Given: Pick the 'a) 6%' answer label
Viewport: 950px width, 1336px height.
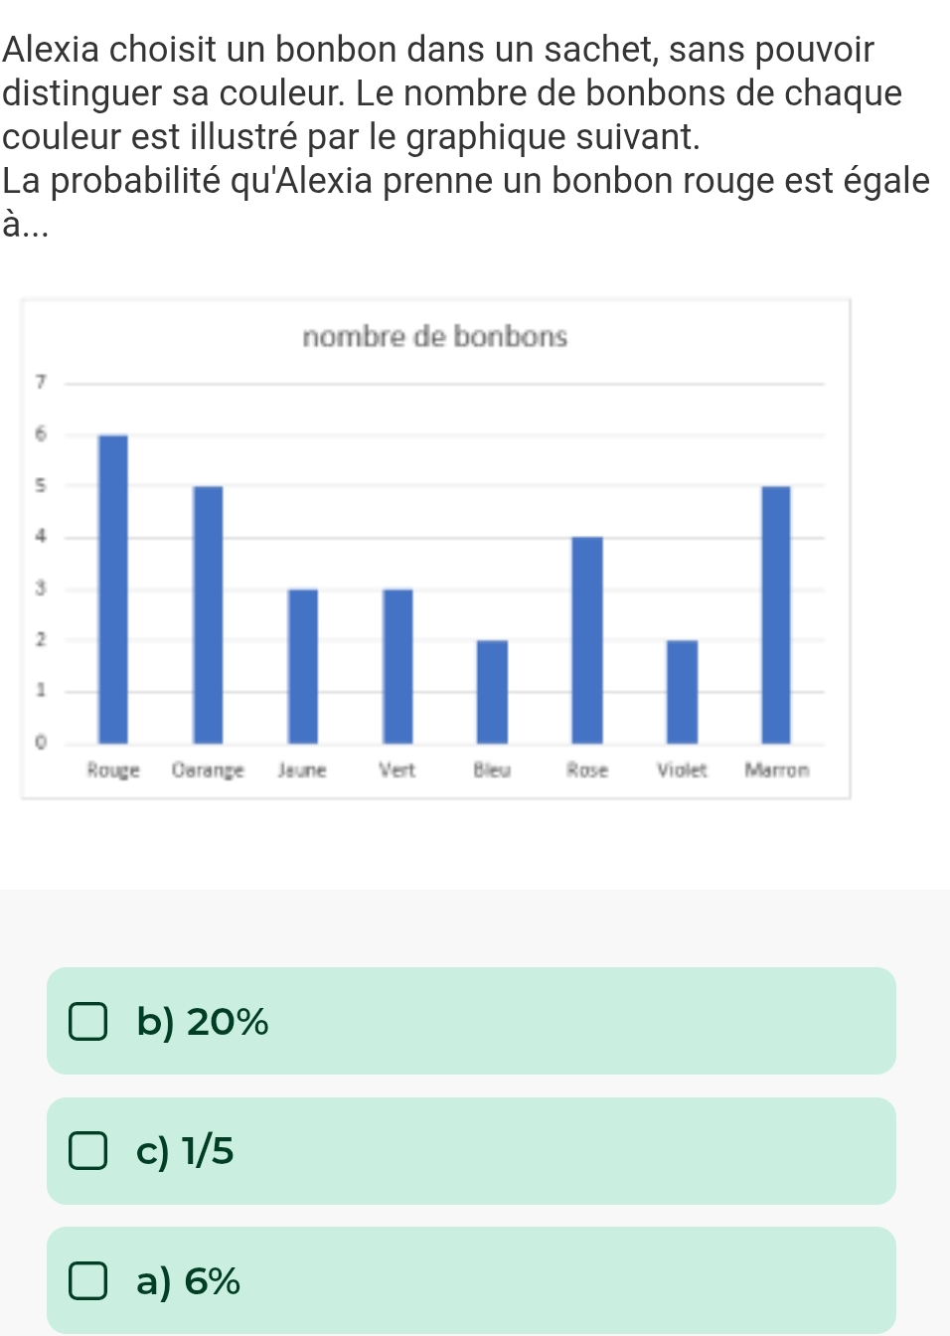Looking at the screenshot, I should point(189,1281).
